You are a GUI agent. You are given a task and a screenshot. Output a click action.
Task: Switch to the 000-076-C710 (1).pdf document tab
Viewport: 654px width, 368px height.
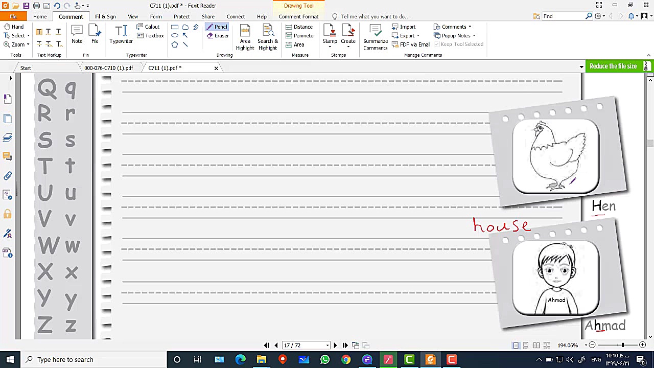click(x=108, y=68)
